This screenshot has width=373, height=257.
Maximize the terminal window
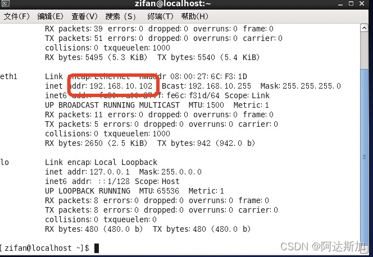click(x=351, y=3)
